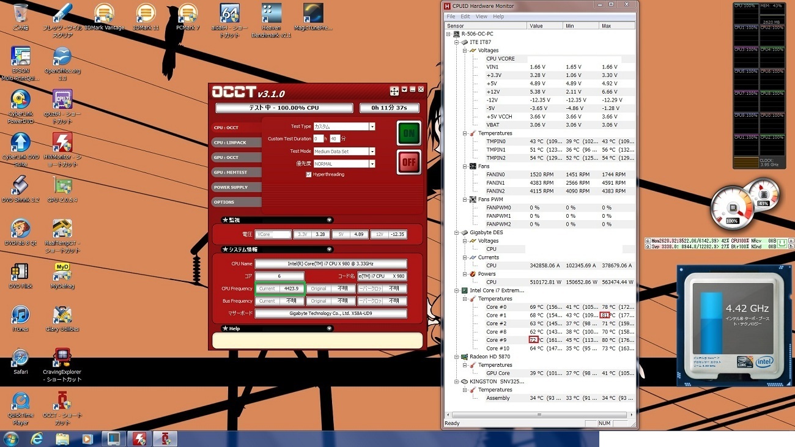Open the OpenOffice.org 3.3 icon
Viewport: 795px width, 447px height.
pos(62,64)
